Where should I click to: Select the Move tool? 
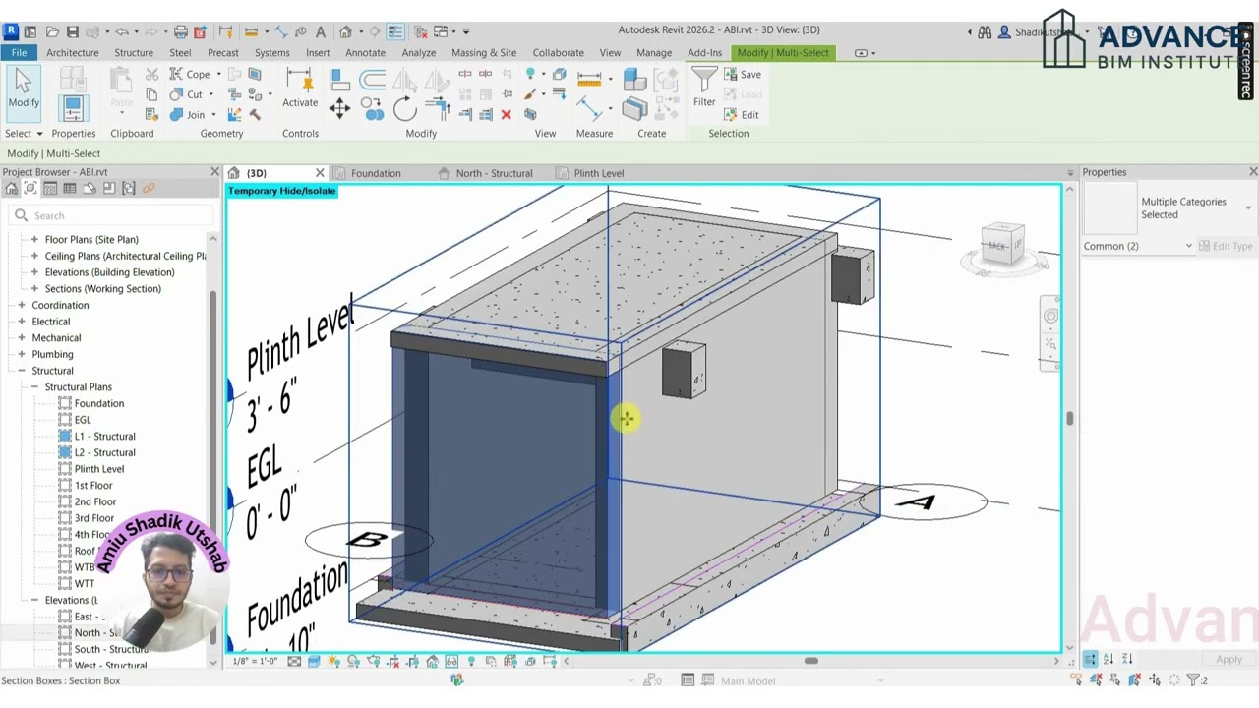pos(339,108)
